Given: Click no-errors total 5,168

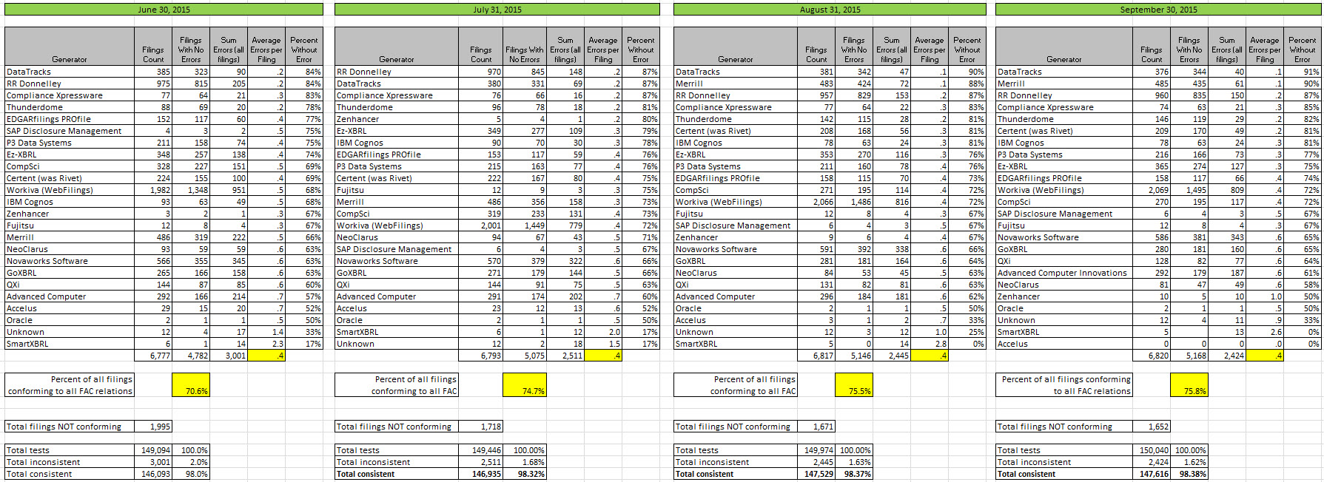Looking at the screenshot, I should tap(1189, 356).
